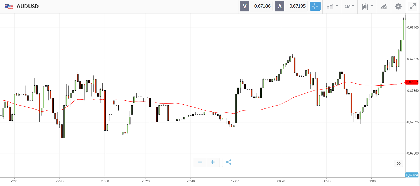
Task: Click the blue 0.67184 current price label
Action: [x=412, y=175]
